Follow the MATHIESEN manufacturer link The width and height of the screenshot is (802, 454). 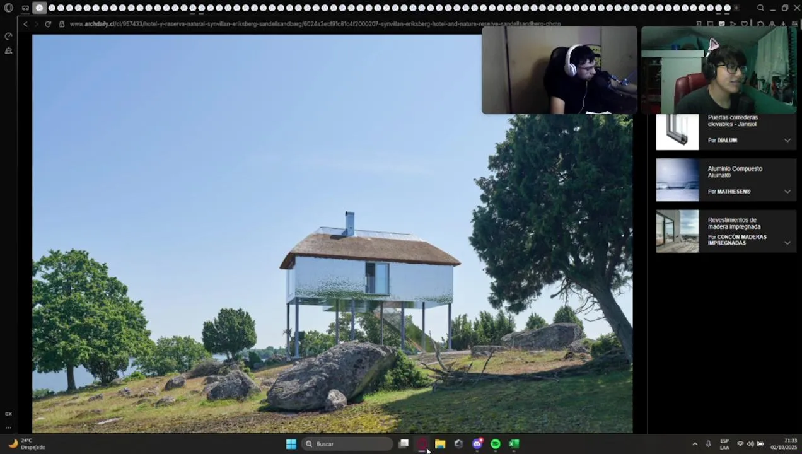tap(733, 191)
